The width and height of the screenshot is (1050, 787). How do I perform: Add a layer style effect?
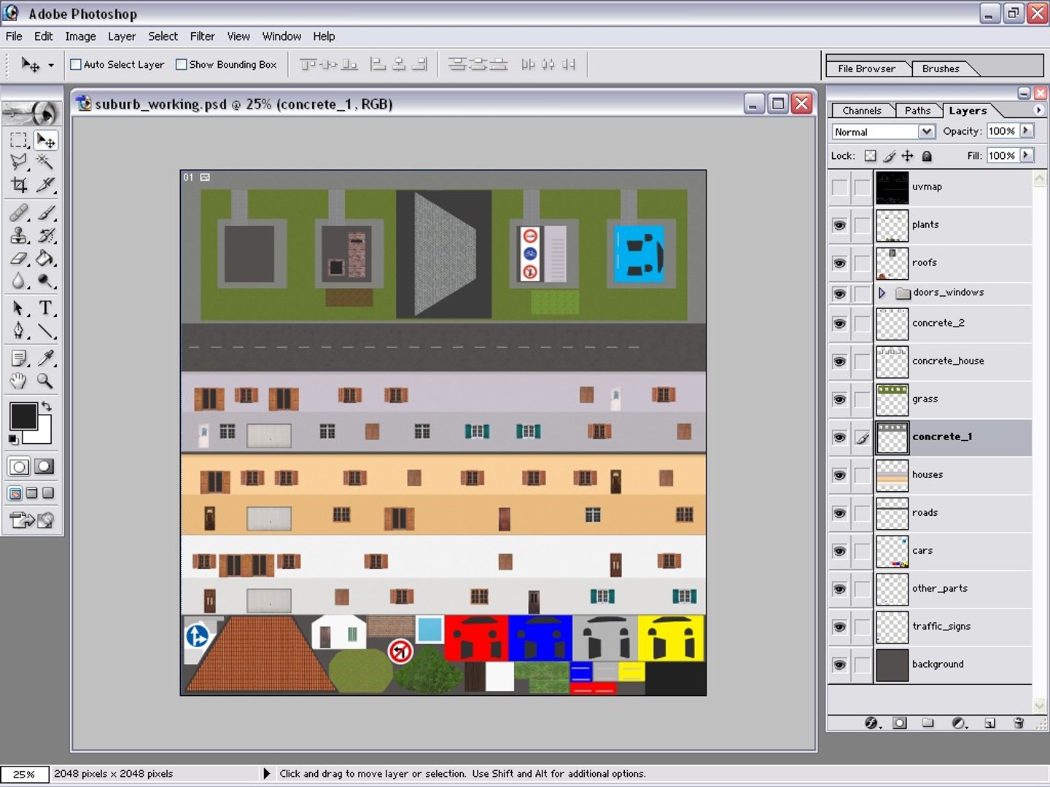point(872,723)
